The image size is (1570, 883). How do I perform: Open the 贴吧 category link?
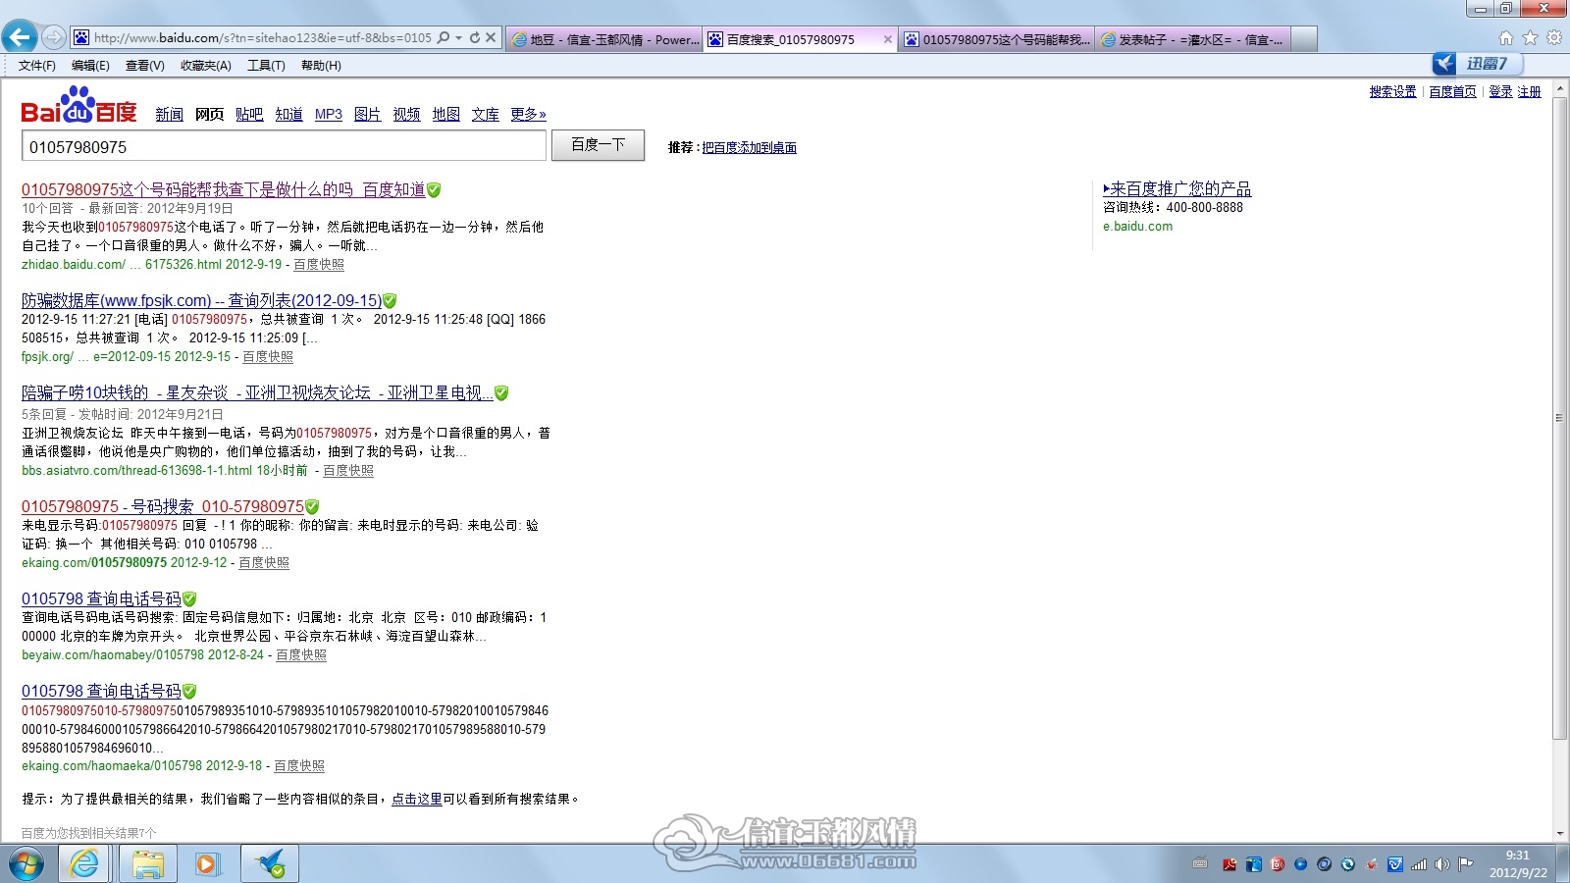250,114
